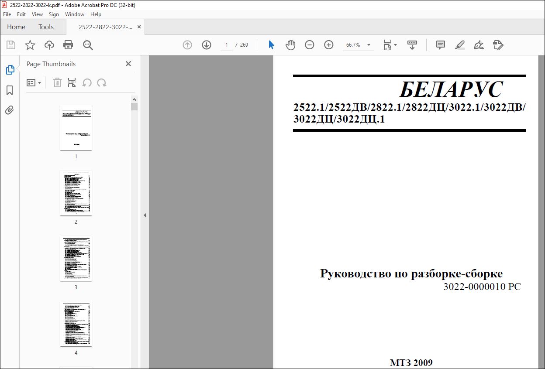This screenshot has height=369, width=545.
Task: Click the page number input field
Action: [x=227, y=45]
